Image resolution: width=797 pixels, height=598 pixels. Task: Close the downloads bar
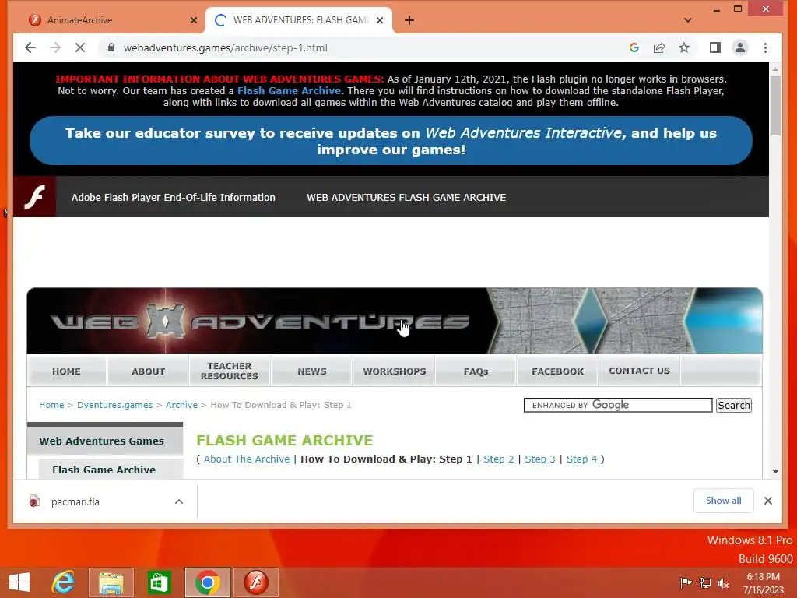[x=768, y=501]
